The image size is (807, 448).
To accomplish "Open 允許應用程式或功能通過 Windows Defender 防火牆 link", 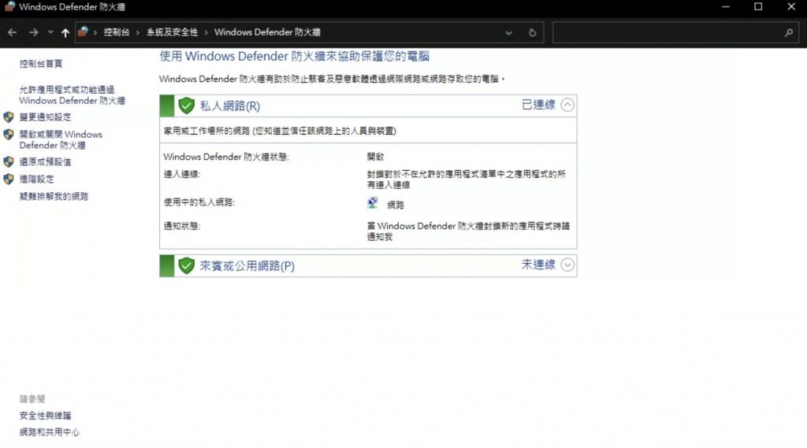I will pyautogui.click(x=72, y=95).
